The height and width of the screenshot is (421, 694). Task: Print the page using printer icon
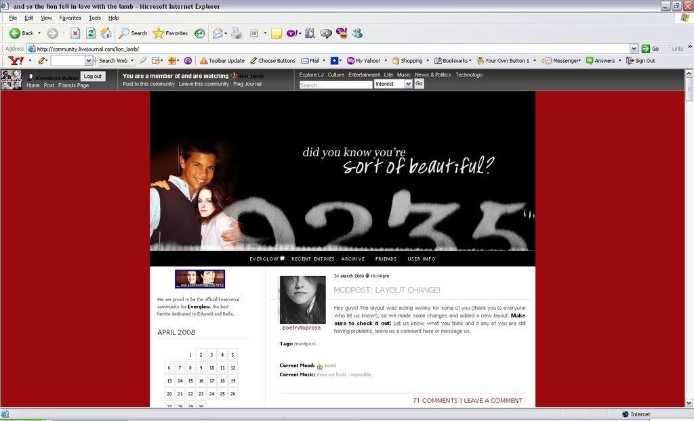237,33
